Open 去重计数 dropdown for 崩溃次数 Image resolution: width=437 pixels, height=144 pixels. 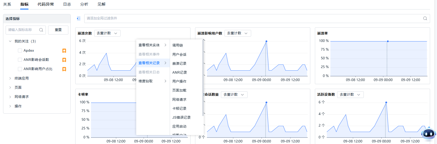(x=107, y=33)
